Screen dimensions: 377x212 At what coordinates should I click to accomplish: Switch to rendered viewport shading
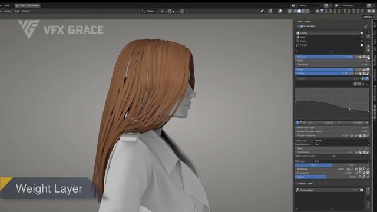pos(307,11)
